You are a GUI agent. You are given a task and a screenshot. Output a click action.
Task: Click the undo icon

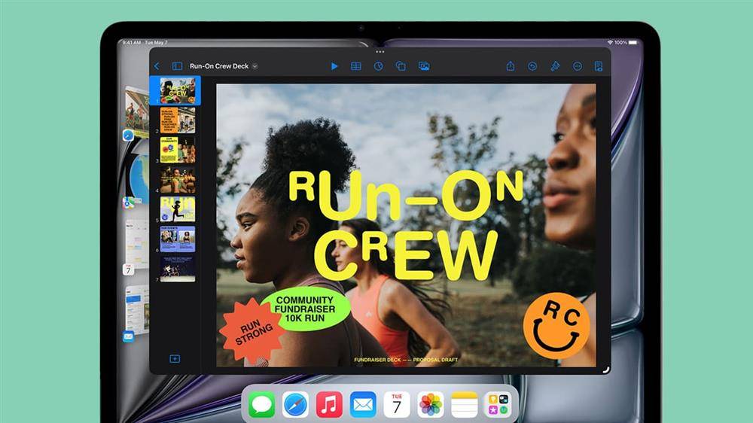(532, 66)
